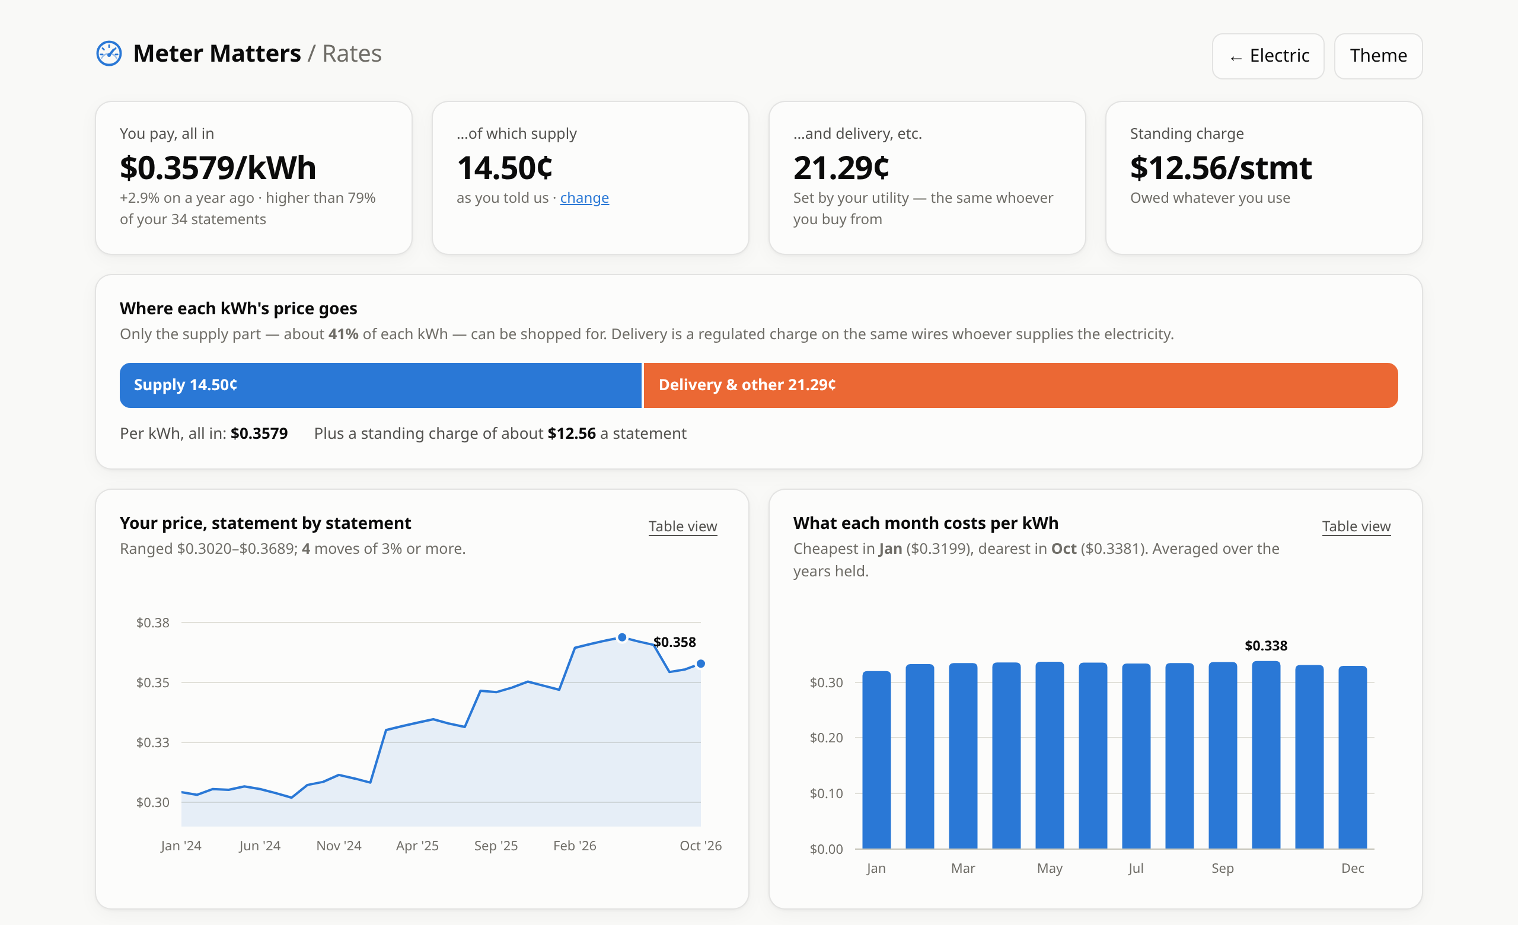Click the $12.56/stmt standing charge value

tap(1220, 168)
